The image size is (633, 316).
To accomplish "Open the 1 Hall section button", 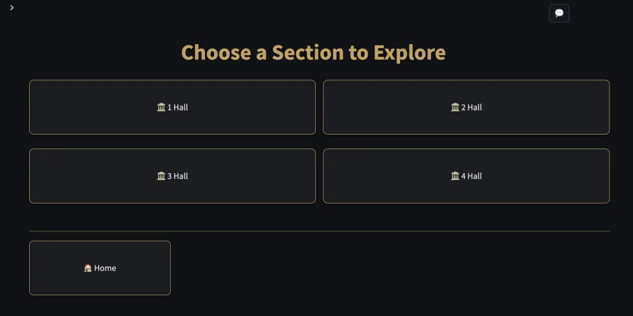I will 172,107.
